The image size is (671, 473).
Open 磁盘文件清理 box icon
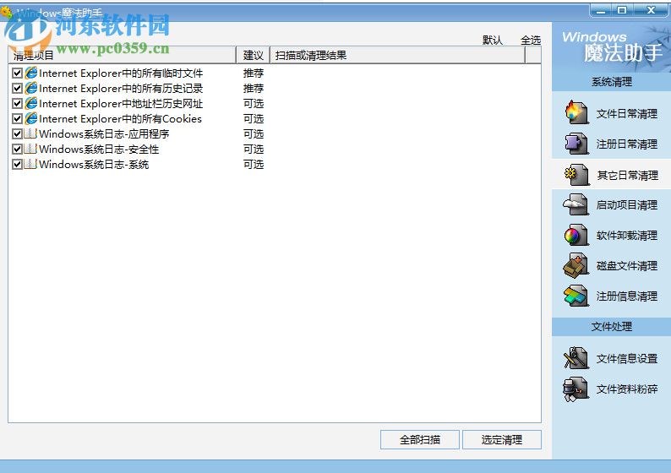point(576,265)
